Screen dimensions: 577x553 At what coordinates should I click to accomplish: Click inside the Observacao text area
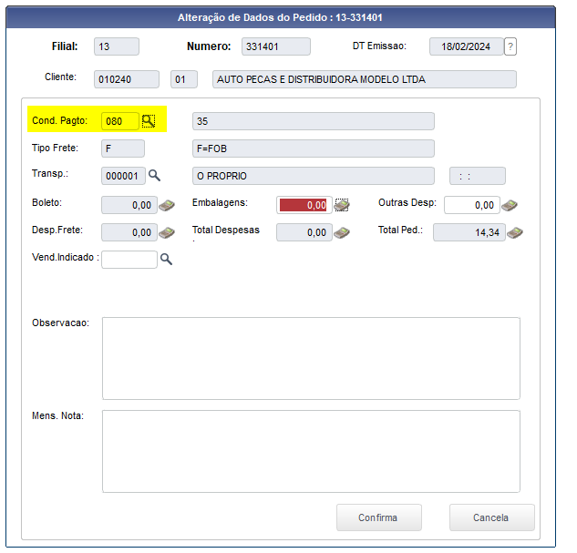[311, 359]
